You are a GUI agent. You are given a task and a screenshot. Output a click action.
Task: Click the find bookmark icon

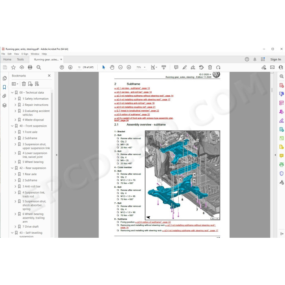click(x=37, y=84)
